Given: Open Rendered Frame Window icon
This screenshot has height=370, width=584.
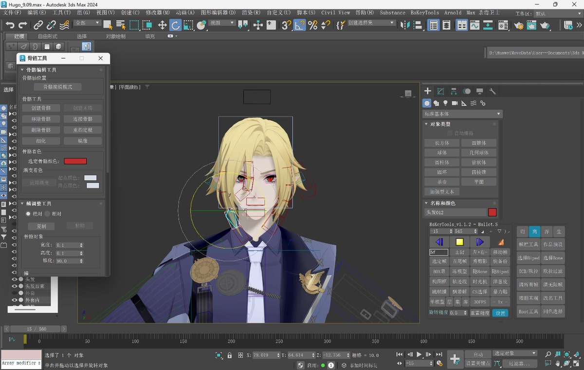Looking at the screenshot, I should [531, 25].
